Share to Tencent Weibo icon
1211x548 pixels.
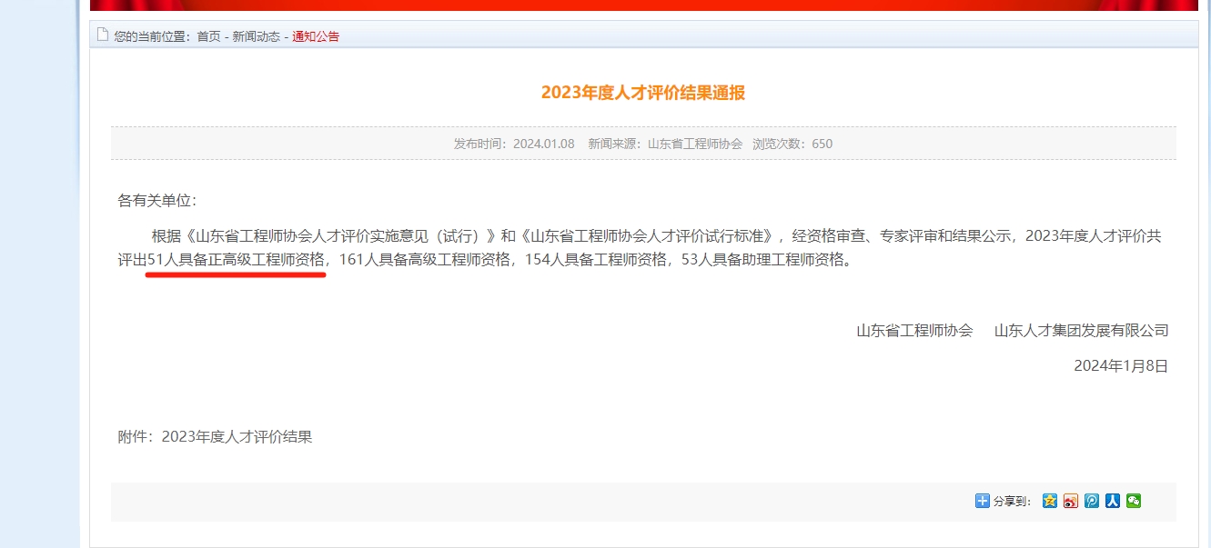click(1092, 501)
